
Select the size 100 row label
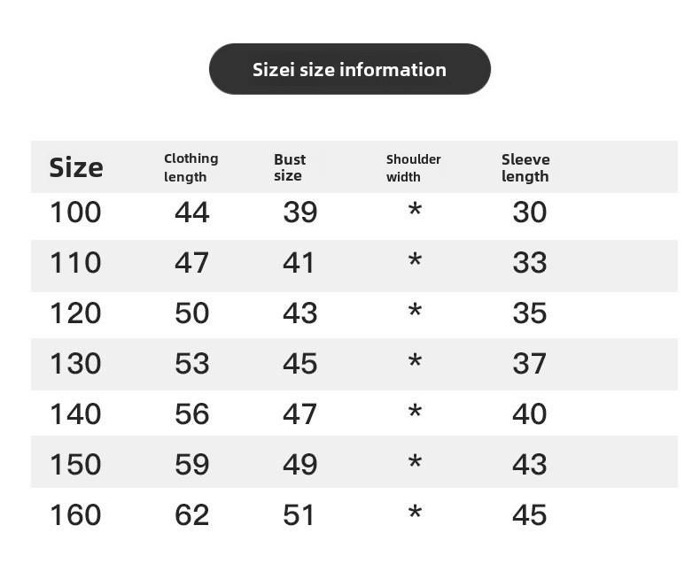coord(75,212)
